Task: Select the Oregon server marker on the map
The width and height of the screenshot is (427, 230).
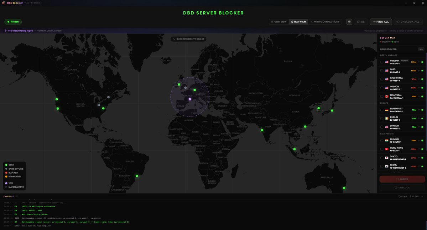Action: click(57, 99)
